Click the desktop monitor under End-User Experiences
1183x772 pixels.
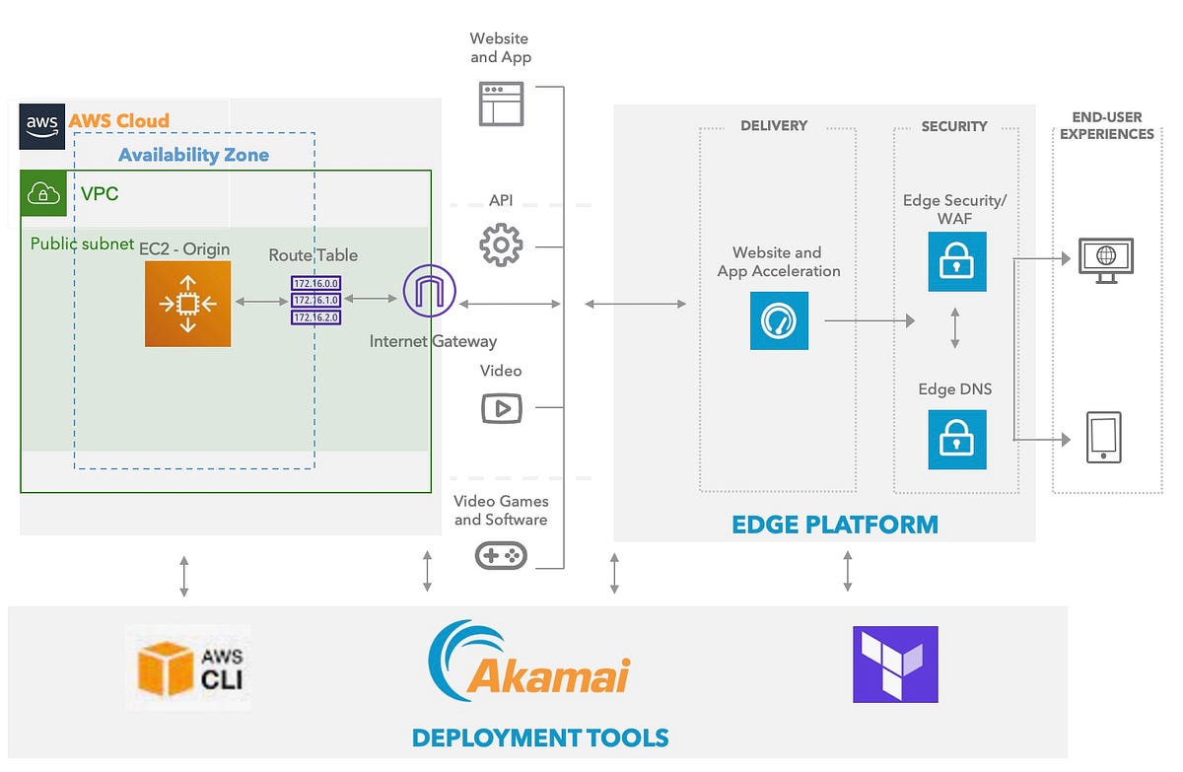[x=1106, y=257]
